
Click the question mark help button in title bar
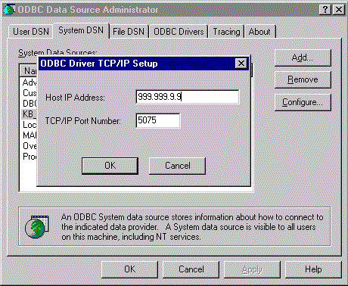tap(325, 10)
